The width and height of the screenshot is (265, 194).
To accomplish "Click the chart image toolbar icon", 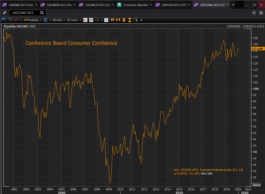I will pos(85,20).
